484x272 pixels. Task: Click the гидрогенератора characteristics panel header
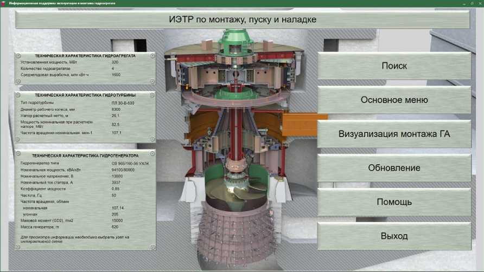85,155
